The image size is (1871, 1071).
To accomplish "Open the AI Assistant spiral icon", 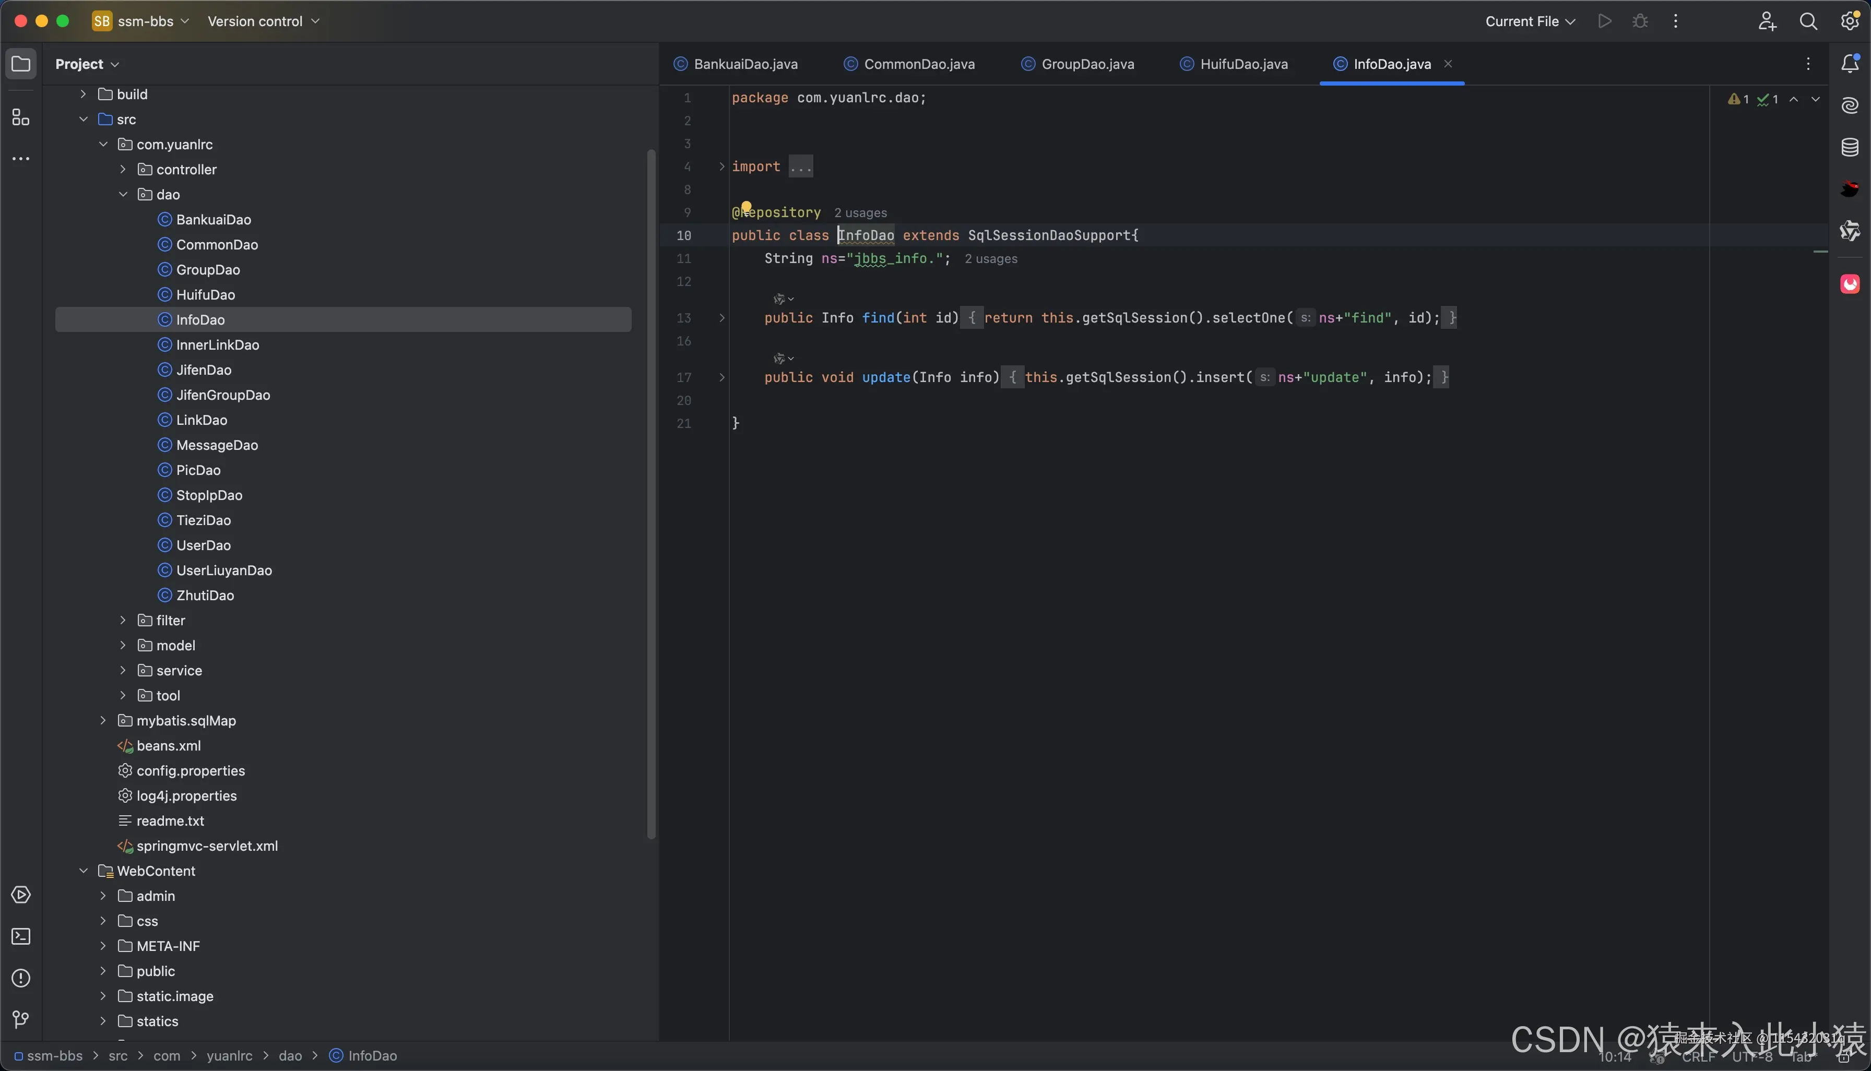I will tap(1850, 105).
